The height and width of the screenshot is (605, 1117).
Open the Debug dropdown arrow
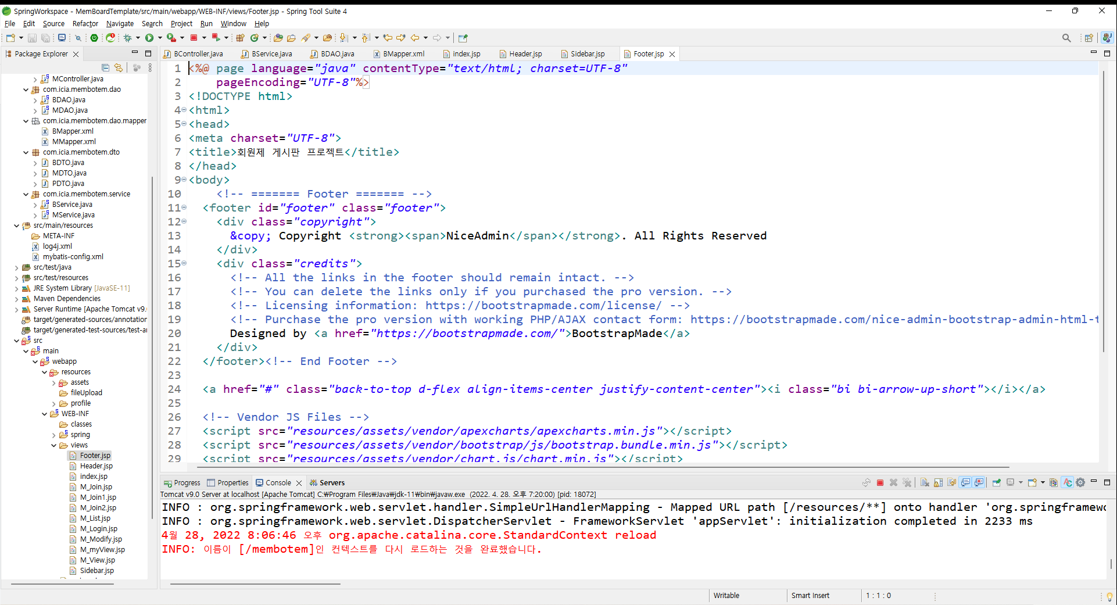138,38
